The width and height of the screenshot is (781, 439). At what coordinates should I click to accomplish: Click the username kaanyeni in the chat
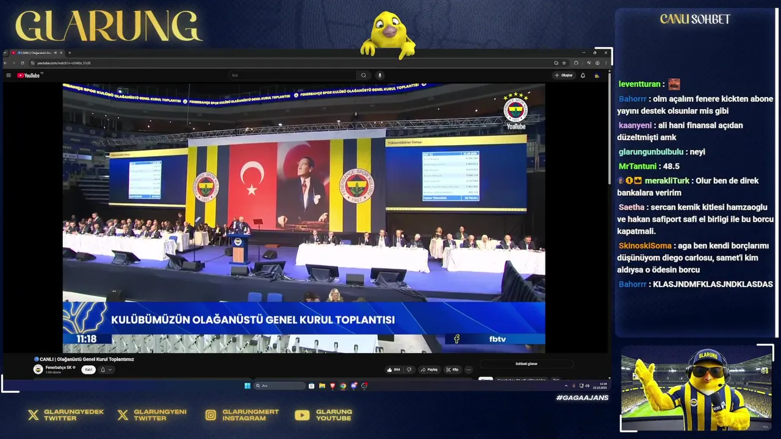pyautogui.click(x=635, y=125)
